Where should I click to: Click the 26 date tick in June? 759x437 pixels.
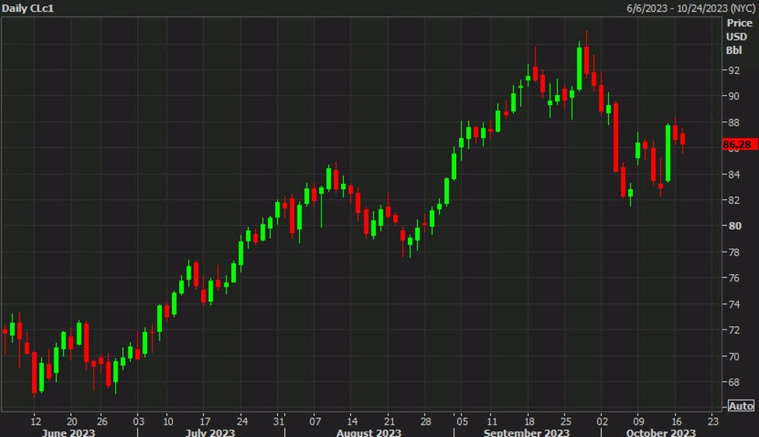coord(102,421)
